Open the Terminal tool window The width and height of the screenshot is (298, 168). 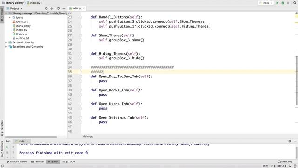37,162
